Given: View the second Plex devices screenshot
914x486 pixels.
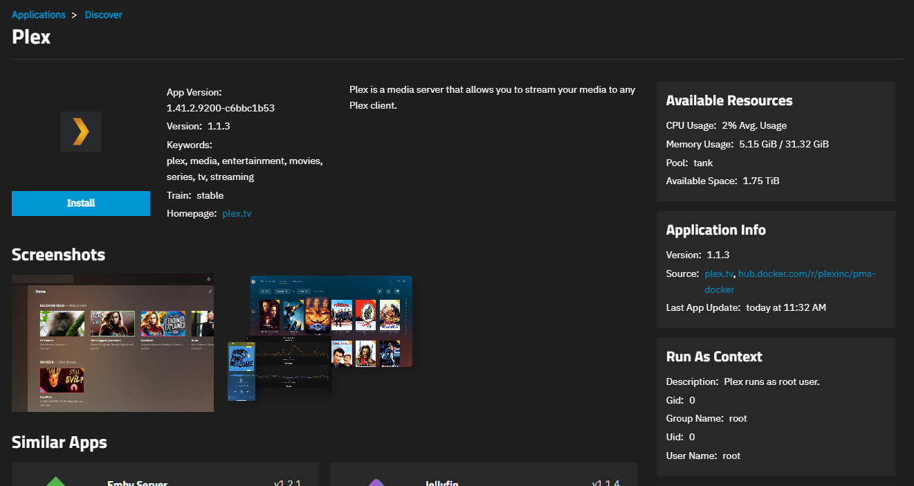Looking at the screenshot, I should pyautogui.click(x=320, y=339).
